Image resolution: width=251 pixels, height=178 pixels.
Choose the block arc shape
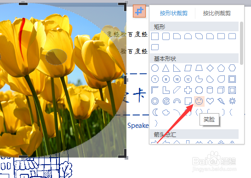[x=177, y=101]
